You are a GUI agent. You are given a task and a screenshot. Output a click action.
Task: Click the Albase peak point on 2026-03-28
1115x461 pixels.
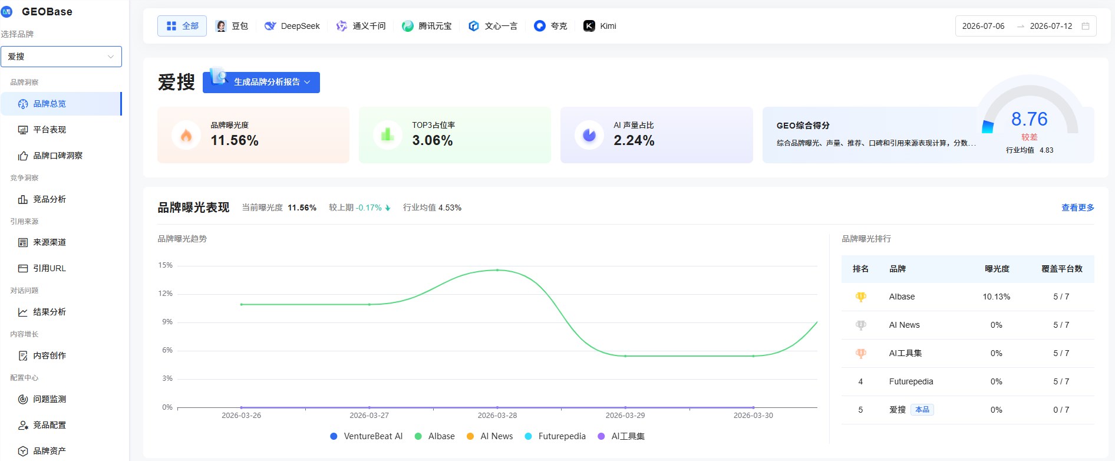(497, 270)
